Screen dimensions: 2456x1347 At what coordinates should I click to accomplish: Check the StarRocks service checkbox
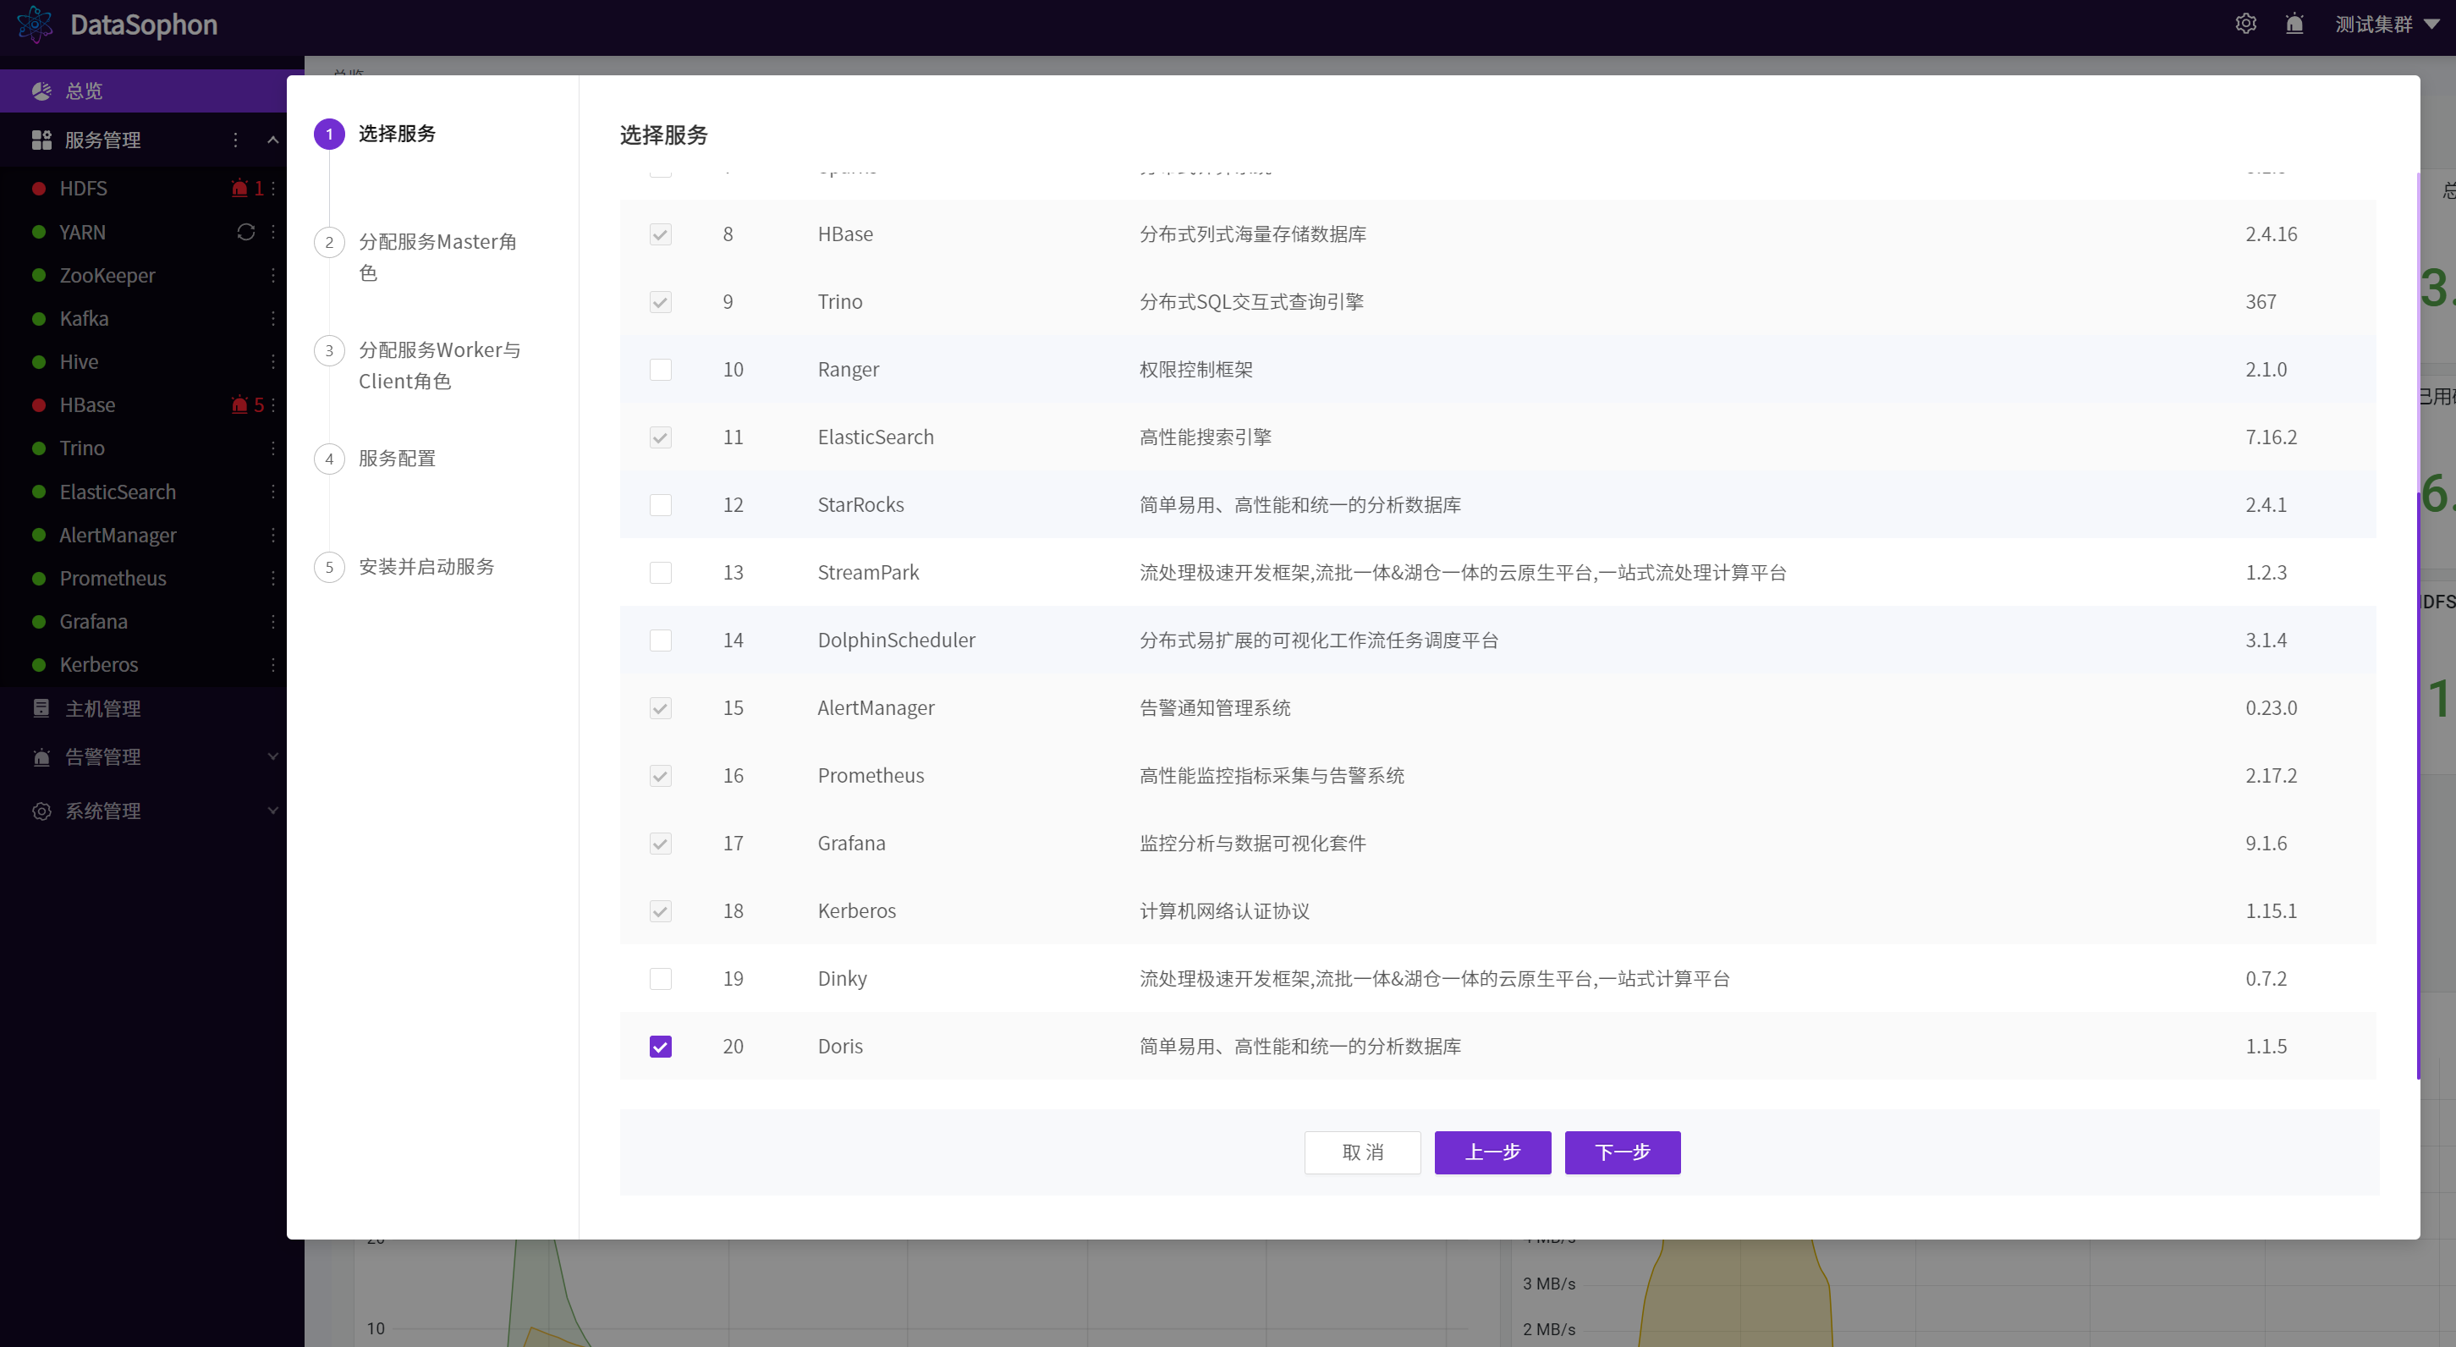pyautogui.click(x=660, y=505)
